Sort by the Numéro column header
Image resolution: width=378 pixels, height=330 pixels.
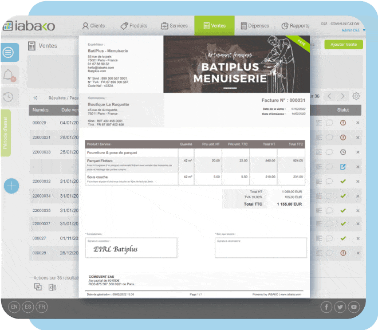40,110
